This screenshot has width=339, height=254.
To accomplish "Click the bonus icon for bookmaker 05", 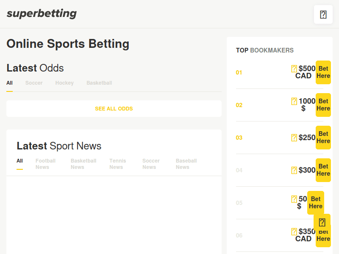I will (x=294, y=199).
